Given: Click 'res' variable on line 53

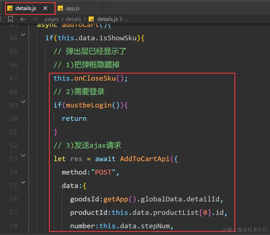Looking at the screenshot, I should click(76, 159).
